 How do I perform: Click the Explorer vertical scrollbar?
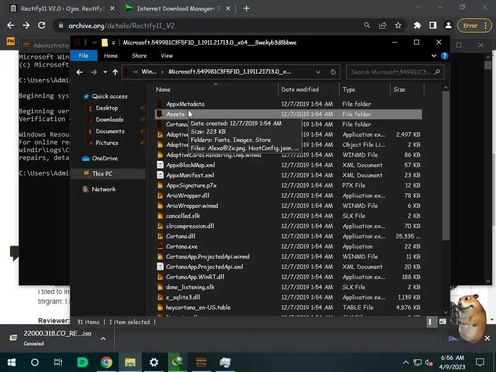[446, 166]
